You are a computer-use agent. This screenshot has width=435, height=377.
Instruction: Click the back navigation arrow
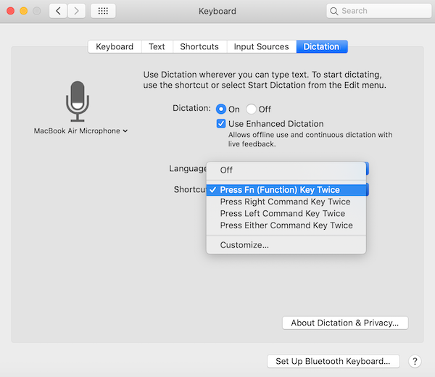[x=59, y=12]
